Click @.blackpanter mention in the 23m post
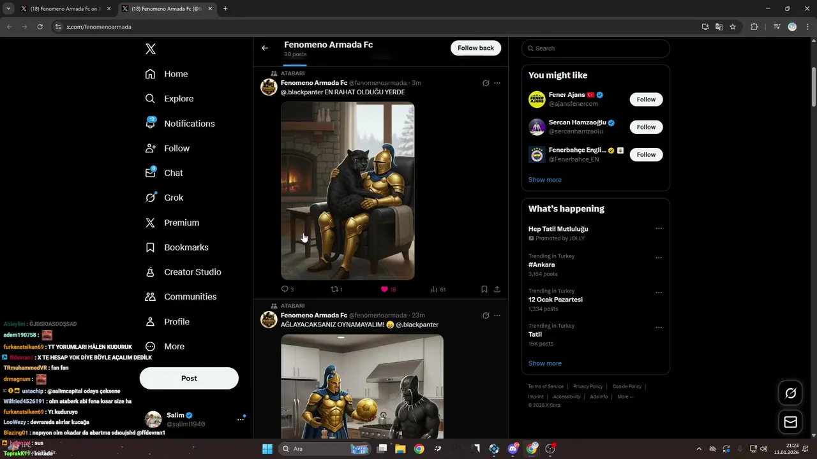 point(417,324)
